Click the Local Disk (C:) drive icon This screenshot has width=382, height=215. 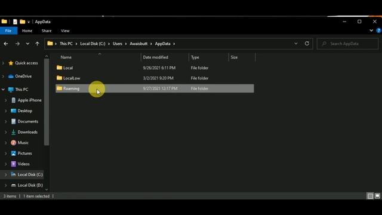coord(13,174)
